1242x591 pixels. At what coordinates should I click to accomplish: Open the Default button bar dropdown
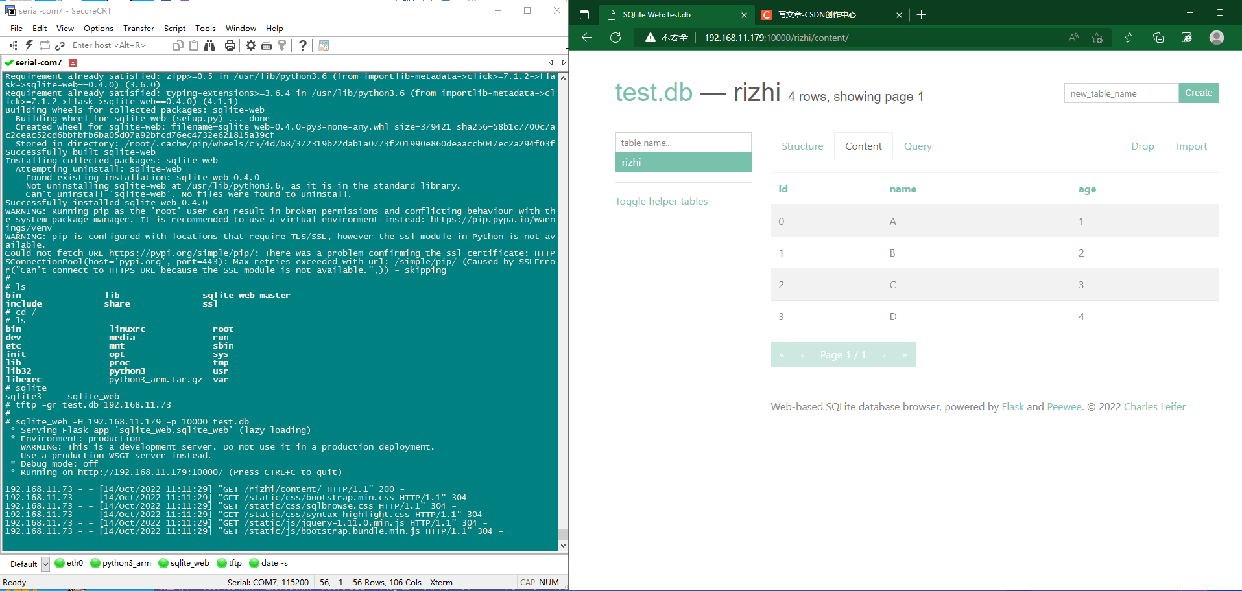[45, 564]
